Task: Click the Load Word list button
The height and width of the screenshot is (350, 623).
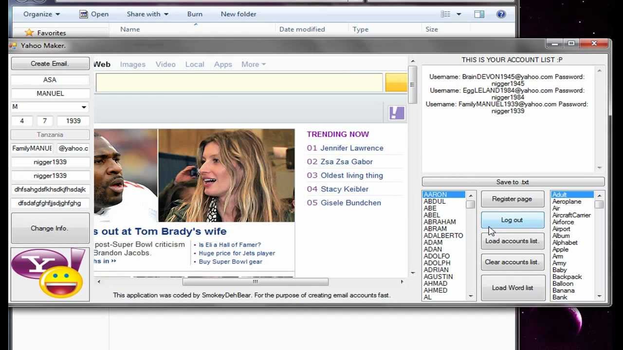Action: (x=513, y=288)
